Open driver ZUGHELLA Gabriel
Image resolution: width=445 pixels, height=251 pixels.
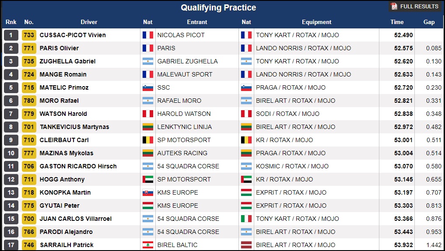pyautogui.click(x=67, y=61)
